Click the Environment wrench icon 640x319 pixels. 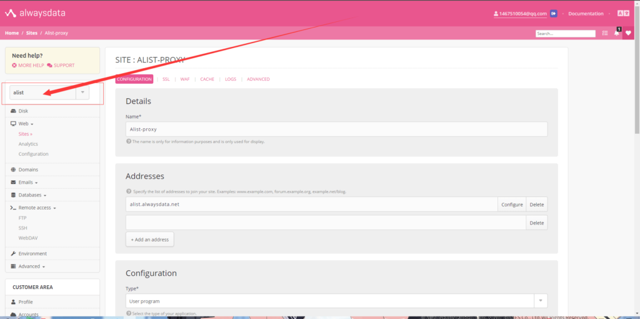14,254
